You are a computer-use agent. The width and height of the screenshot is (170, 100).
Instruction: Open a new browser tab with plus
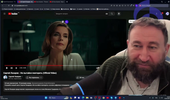(x=67, y=2)
